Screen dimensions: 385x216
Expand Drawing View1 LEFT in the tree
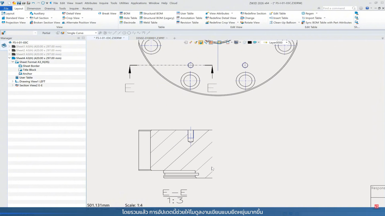tap(13, 81)
